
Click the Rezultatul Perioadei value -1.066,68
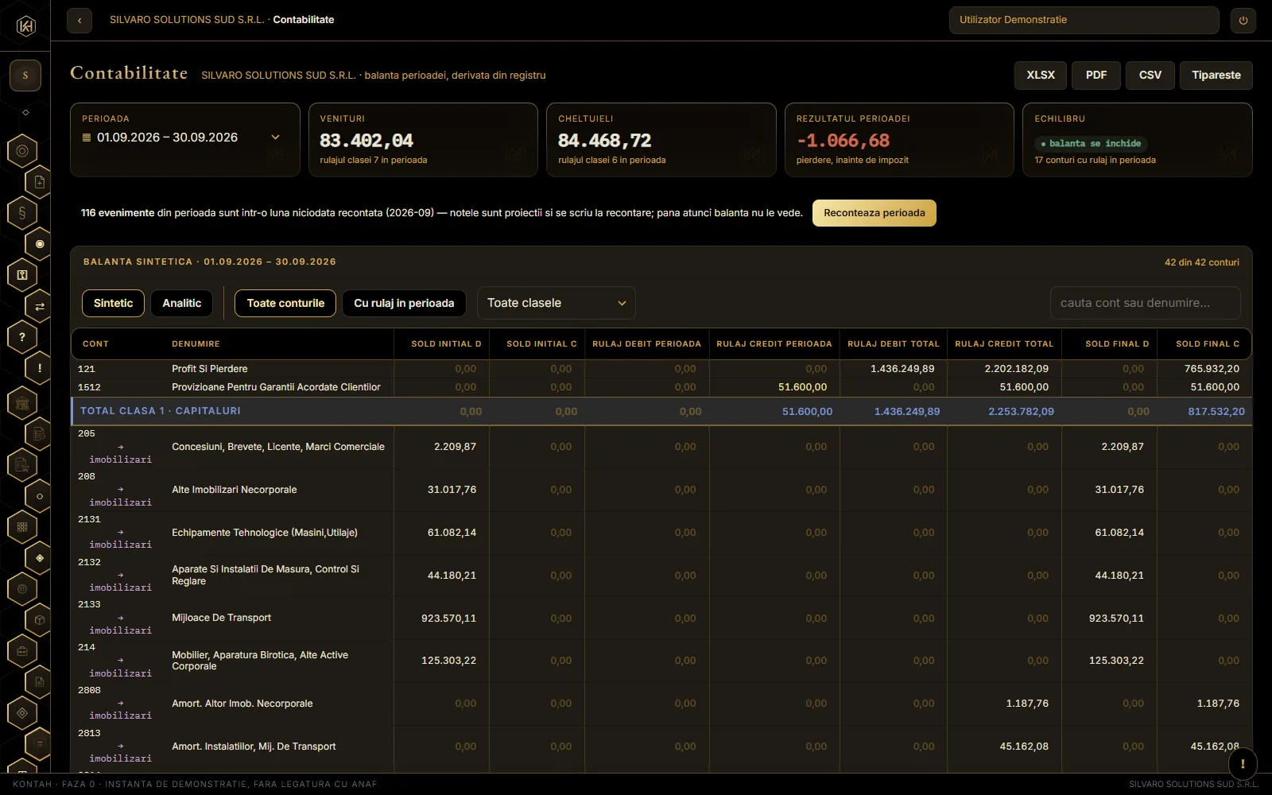tap(843, 141)
